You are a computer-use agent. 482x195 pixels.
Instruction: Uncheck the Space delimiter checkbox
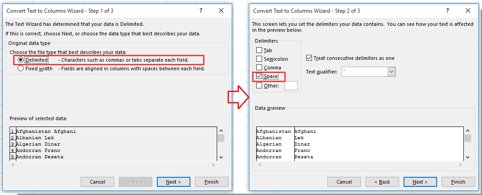click(x=259, y=76)
